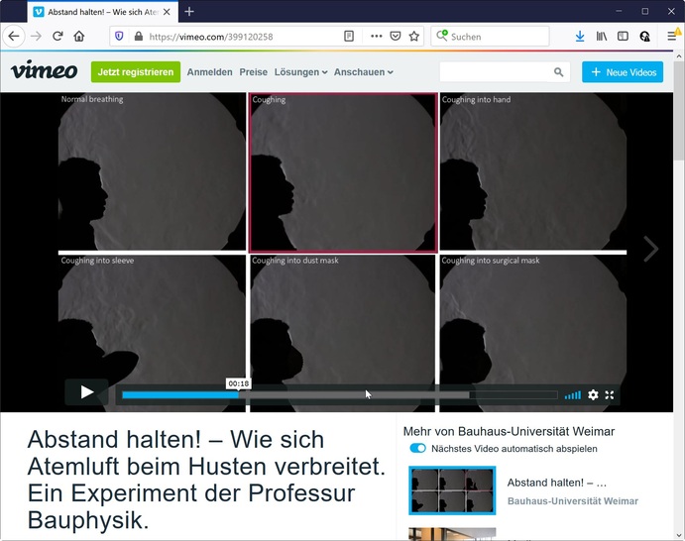Expand the Lösungen dropdown menu

300,72
